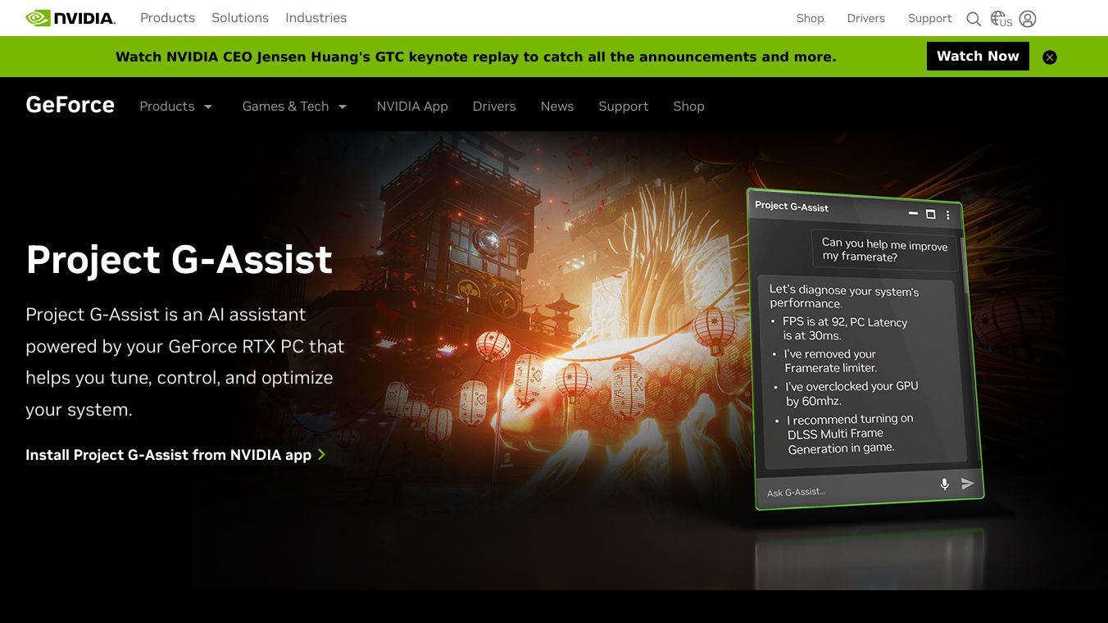
Task: Open the G-Assist three-dot menu
Action: (x=948, y=215)
